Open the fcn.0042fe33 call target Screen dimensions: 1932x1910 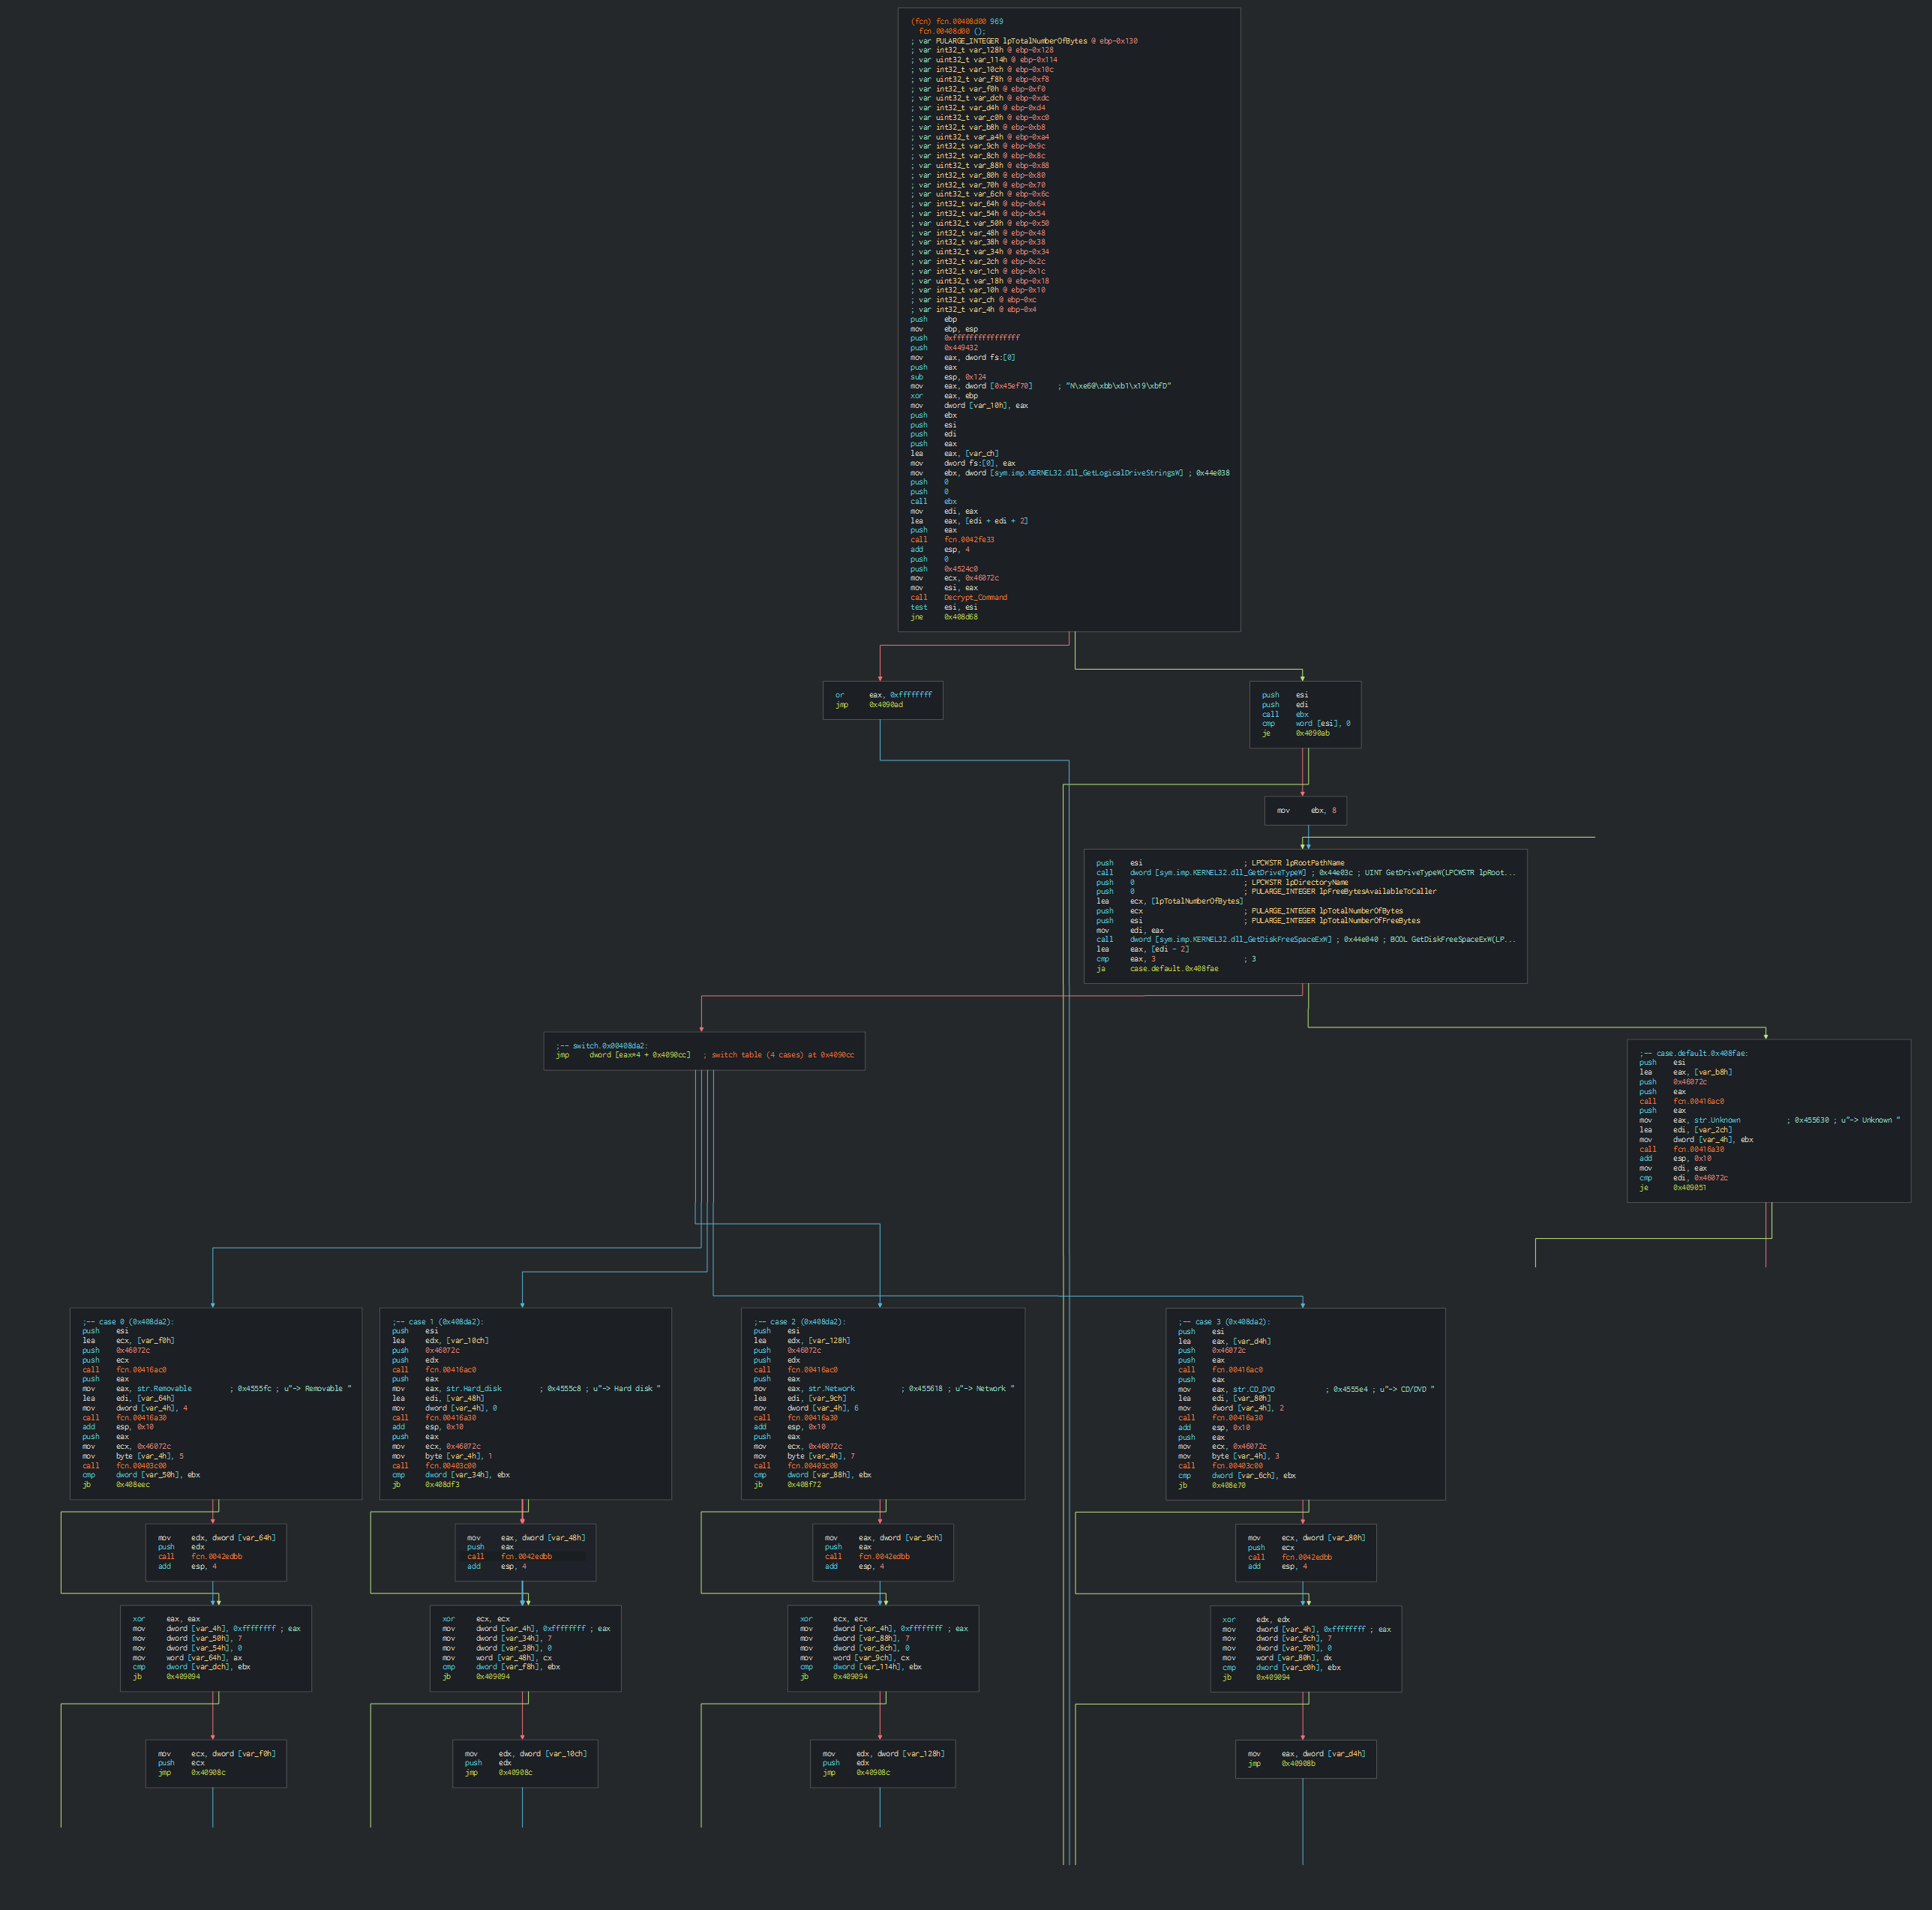(968, 540)
